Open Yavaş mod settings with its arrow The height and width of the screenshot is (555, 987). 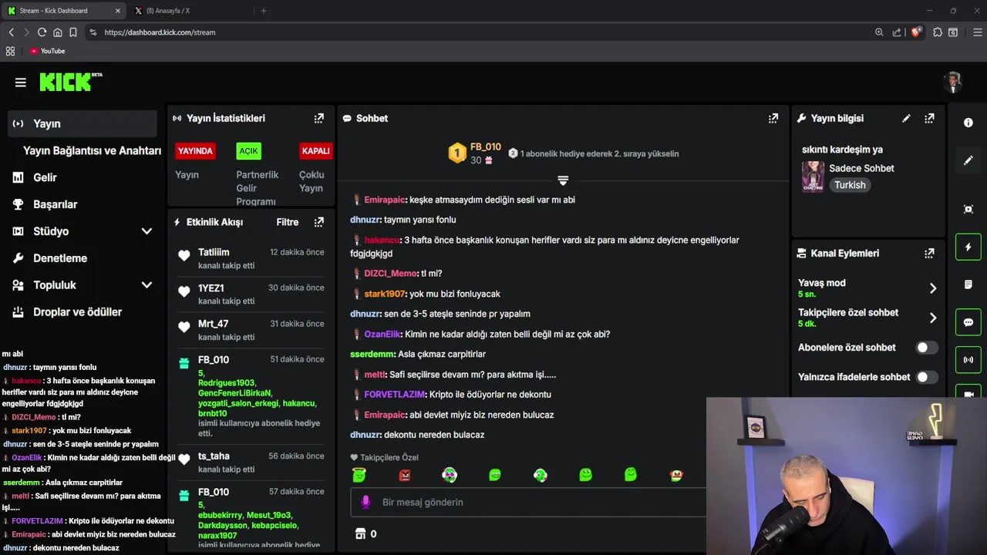pos(933,288)
